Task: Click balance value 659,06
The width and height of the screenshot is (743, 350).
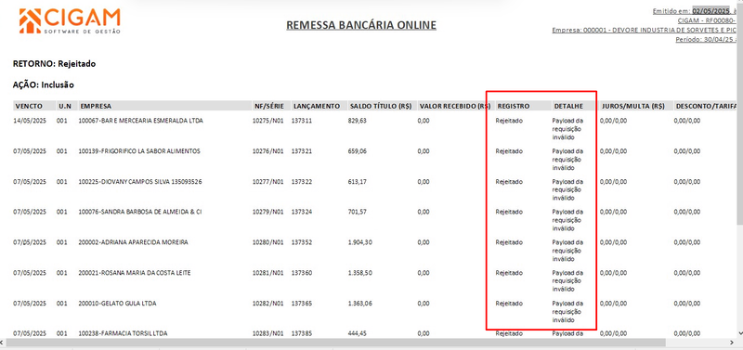Action: [358, 151]
